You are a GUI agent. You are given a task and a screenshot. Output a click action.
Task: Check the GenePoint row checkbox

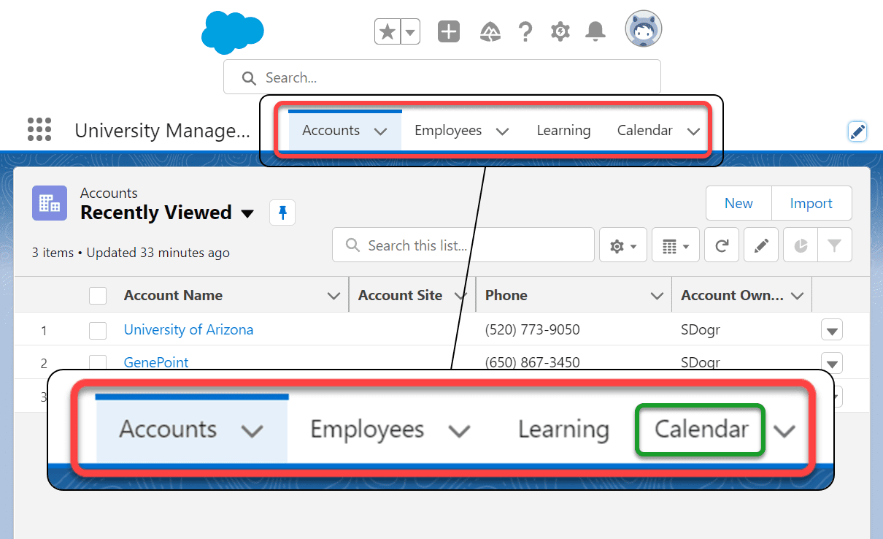pos(97,363)
